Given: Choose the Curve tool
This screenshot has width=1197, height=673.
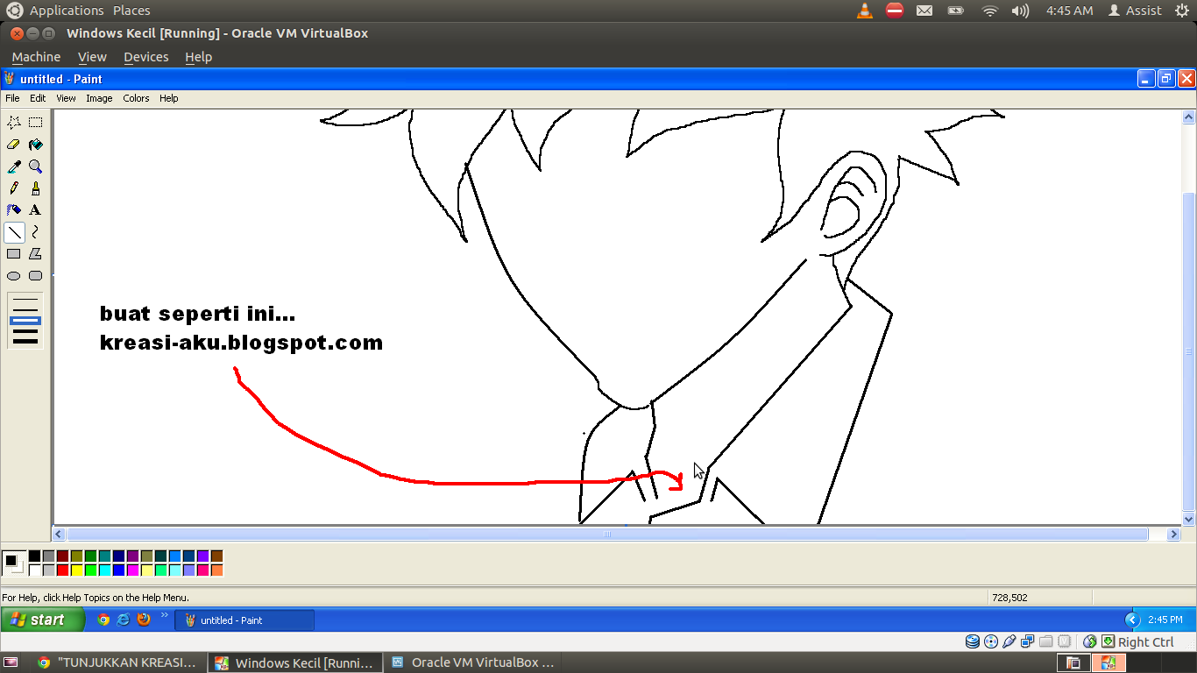Looking at the screenshot, I should (35, 232).
